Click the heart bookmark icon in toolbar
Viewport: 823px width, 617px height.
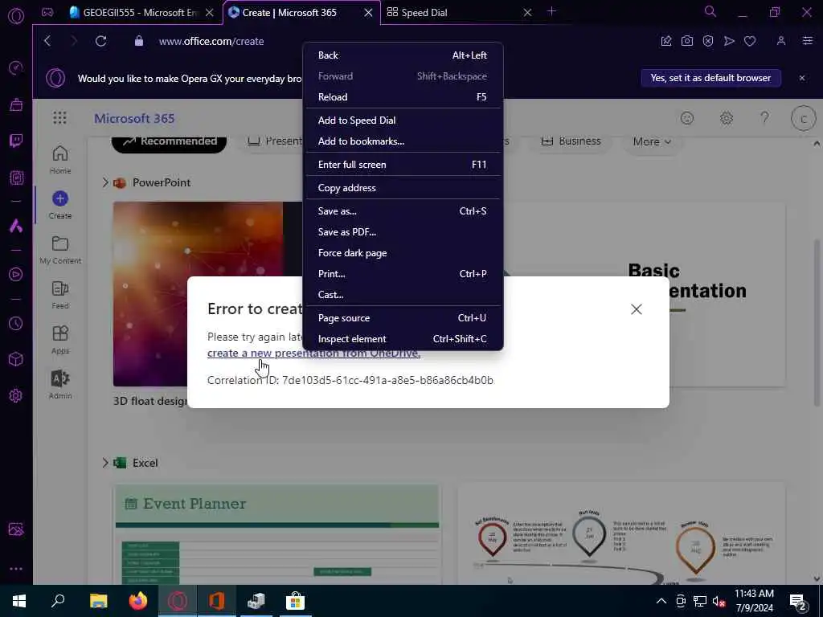750,41
